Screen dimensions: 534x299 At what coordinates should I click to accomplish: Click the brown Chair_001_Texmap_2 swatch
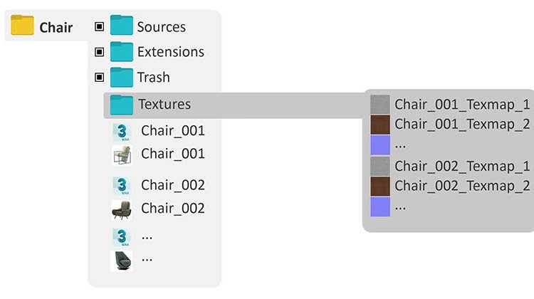point(380,124)
